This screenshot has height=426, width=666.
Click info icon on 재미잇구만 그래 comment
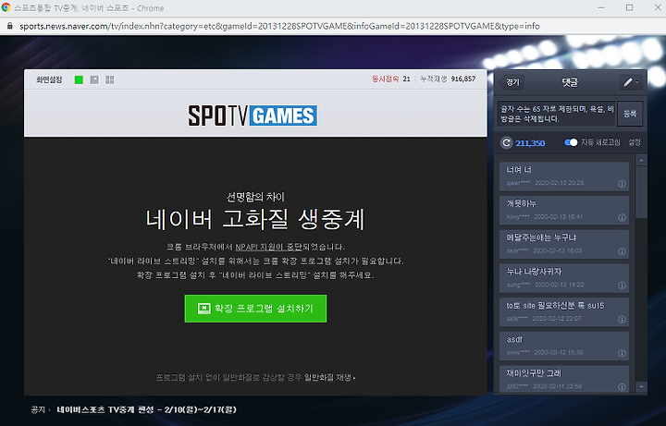[622, 387]
